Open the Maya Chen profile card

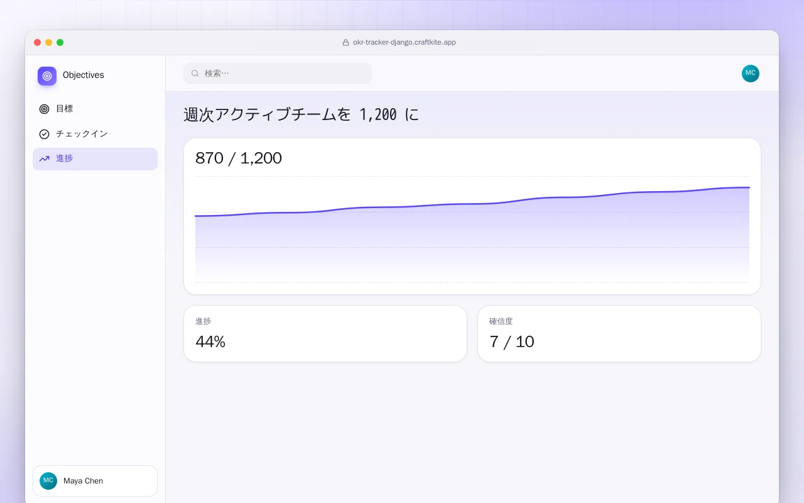coord(95,481)
